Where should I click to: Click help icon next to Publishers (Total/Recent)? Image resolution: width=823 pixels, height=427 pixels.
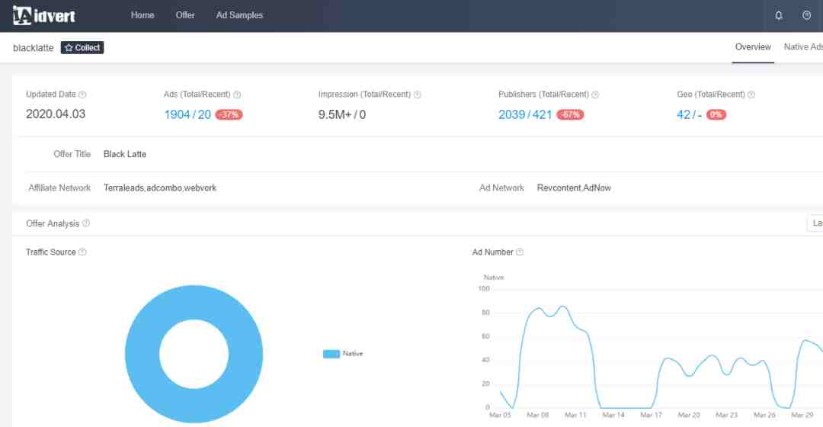coord(595,95)
